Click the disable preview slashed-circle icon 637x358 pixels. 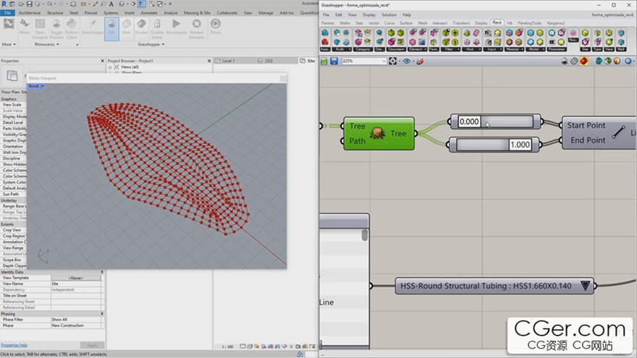574,61
